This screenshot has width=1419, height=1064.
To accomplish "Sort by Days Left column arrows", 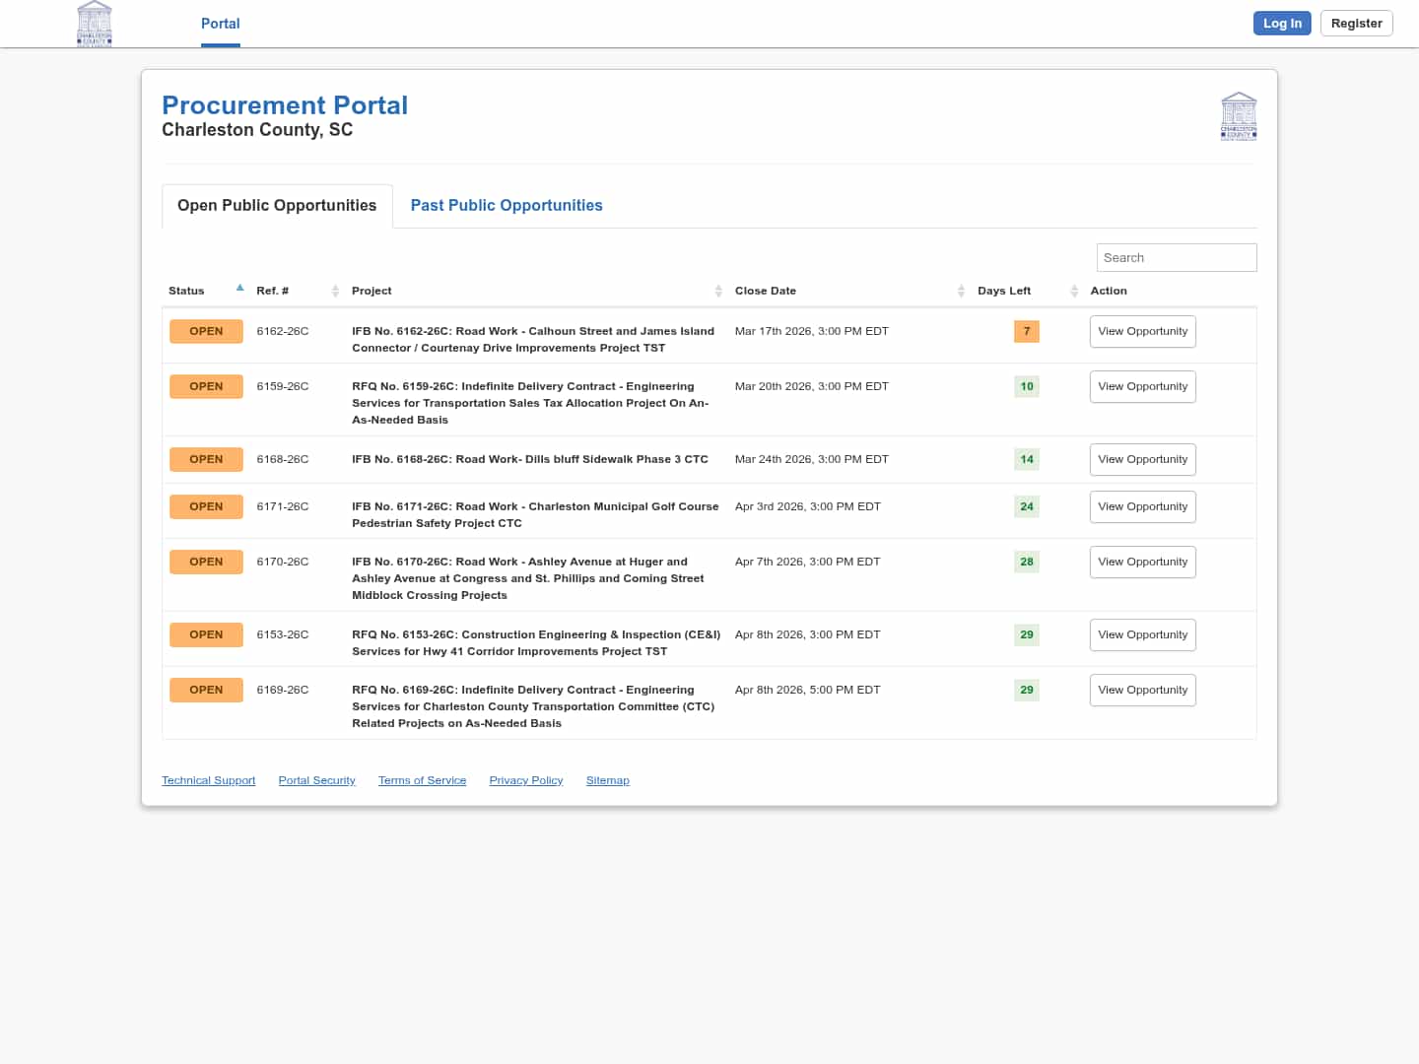I will [1074, 291].
